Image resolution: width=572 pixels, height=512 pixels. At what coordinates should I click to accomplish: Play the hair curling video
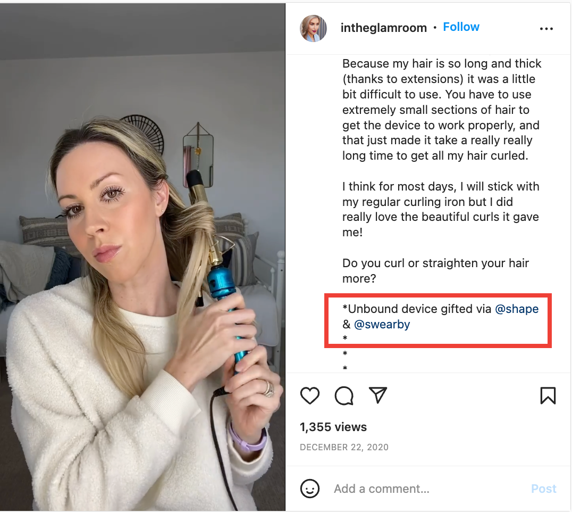tap(142, 257)
